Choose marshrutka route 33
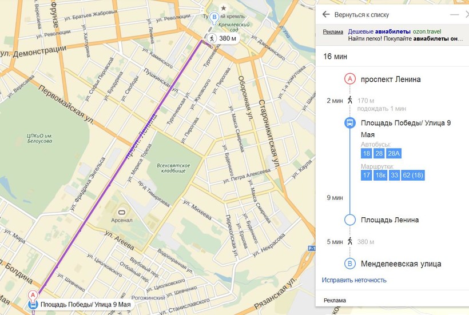The height and width of the screenshot is (315, 469). click(394, 175)
